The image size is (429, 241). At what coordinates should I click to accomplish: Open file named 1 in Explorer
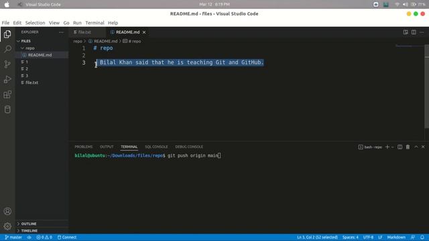42,62
